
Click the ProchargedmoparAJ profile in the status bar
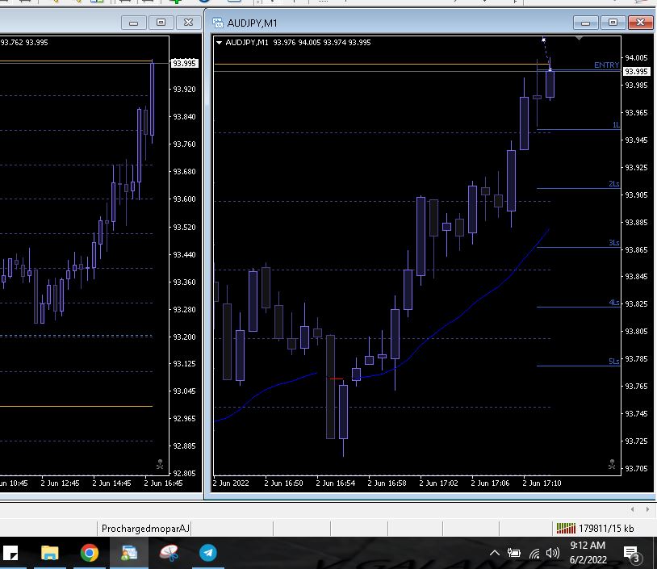145,529
